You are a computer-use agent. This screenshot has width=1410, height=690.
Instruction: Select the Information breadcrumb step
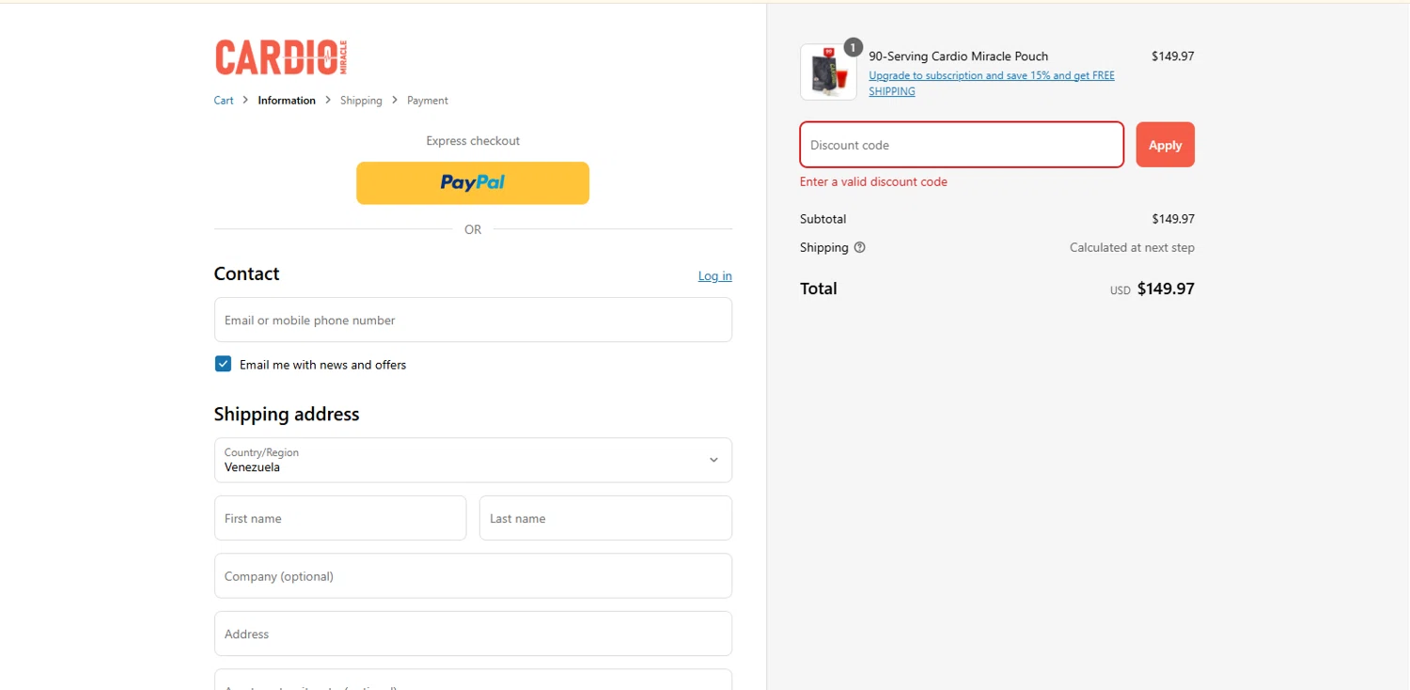pos(287,101)
